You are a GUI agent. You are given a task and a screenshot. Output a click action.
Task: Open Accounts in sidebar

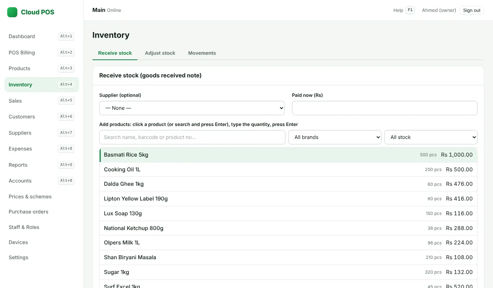42,181
